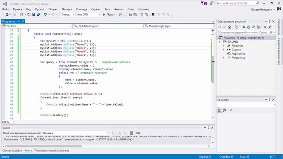Open the Справка menu
Image resolution: width=283 pixels, height=159 pixels.
[143, 9]
